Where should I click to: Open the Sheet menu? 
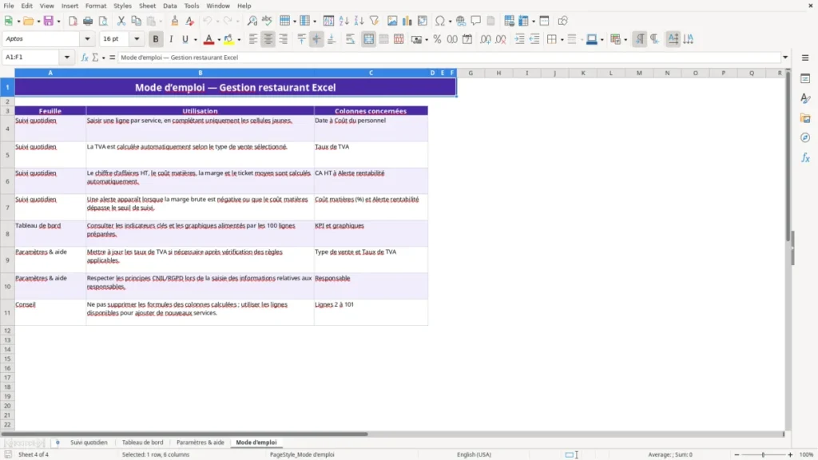[147, 6]
